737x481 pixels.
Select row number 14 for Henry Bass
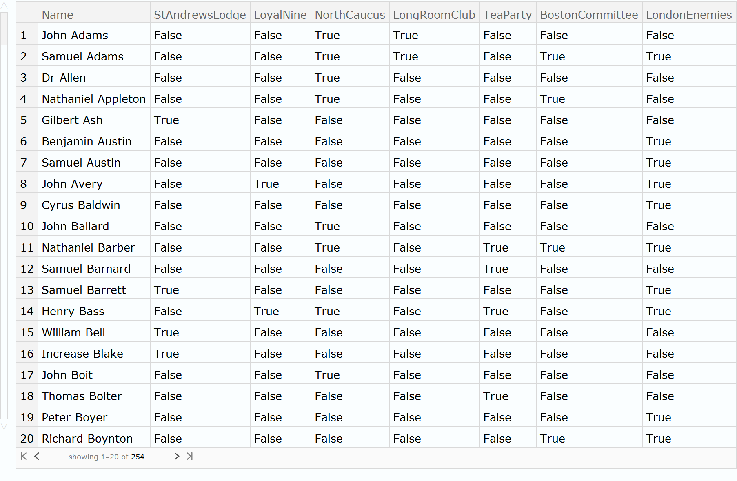coord(27,311)
